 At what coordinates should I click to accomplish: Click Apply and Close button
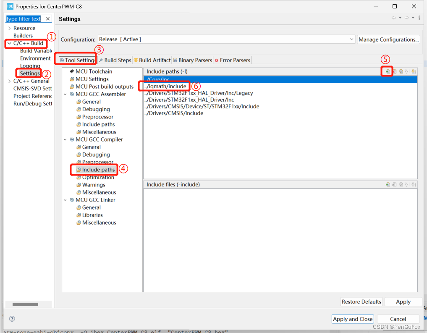353,319
